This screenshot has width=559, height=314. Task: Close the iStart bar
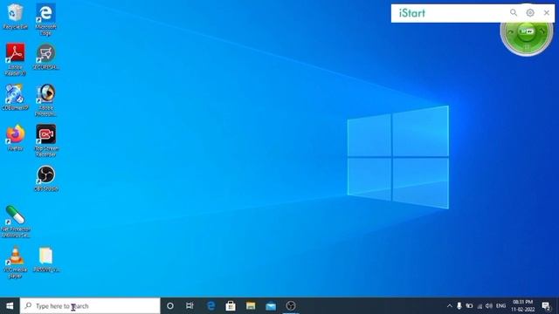(547, 13)
